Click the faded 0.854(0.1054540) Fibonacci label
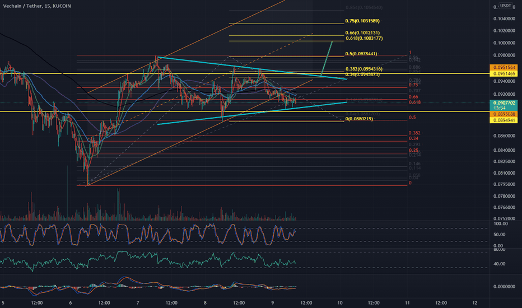 [364, 8]
